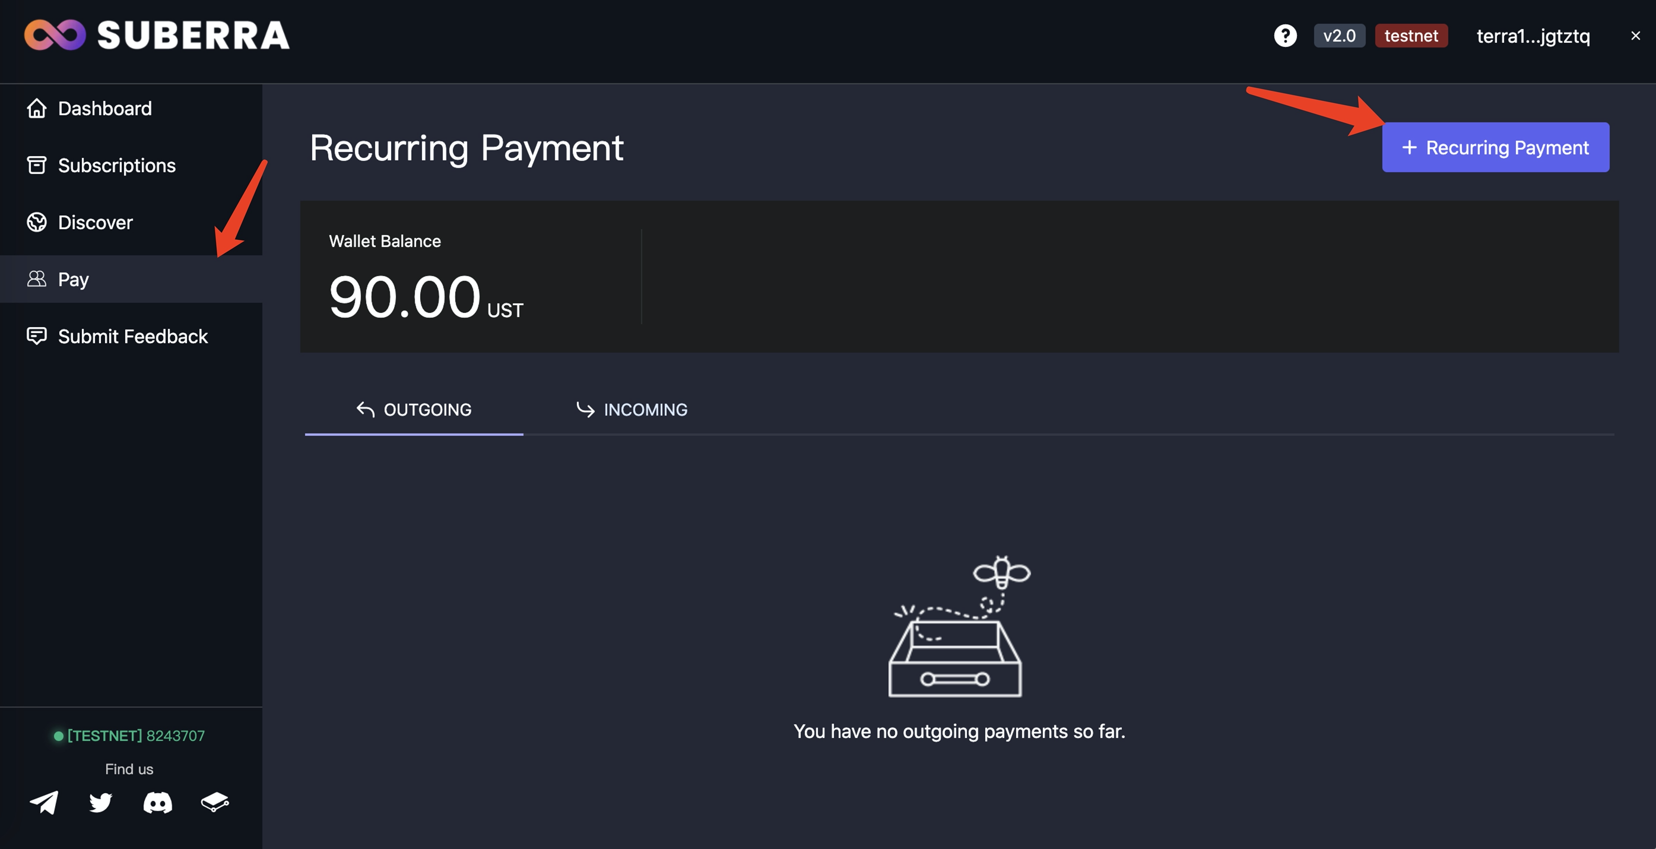
Task: Disconnect wallet with the X button
Action: pos(1635,36)
